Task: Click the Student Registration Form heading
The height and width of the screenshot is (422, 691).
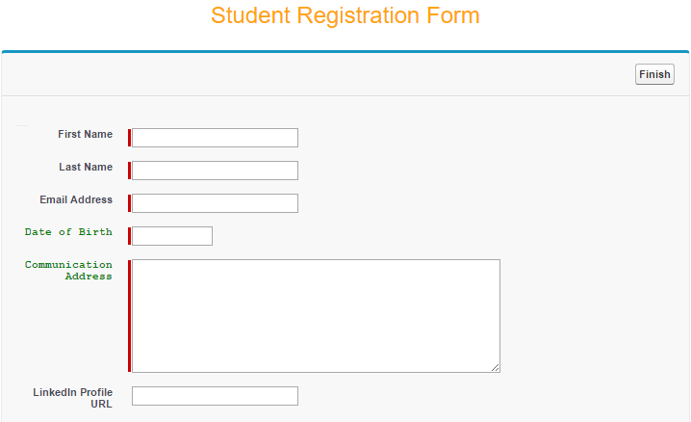Action: click(x=345, y=16)
